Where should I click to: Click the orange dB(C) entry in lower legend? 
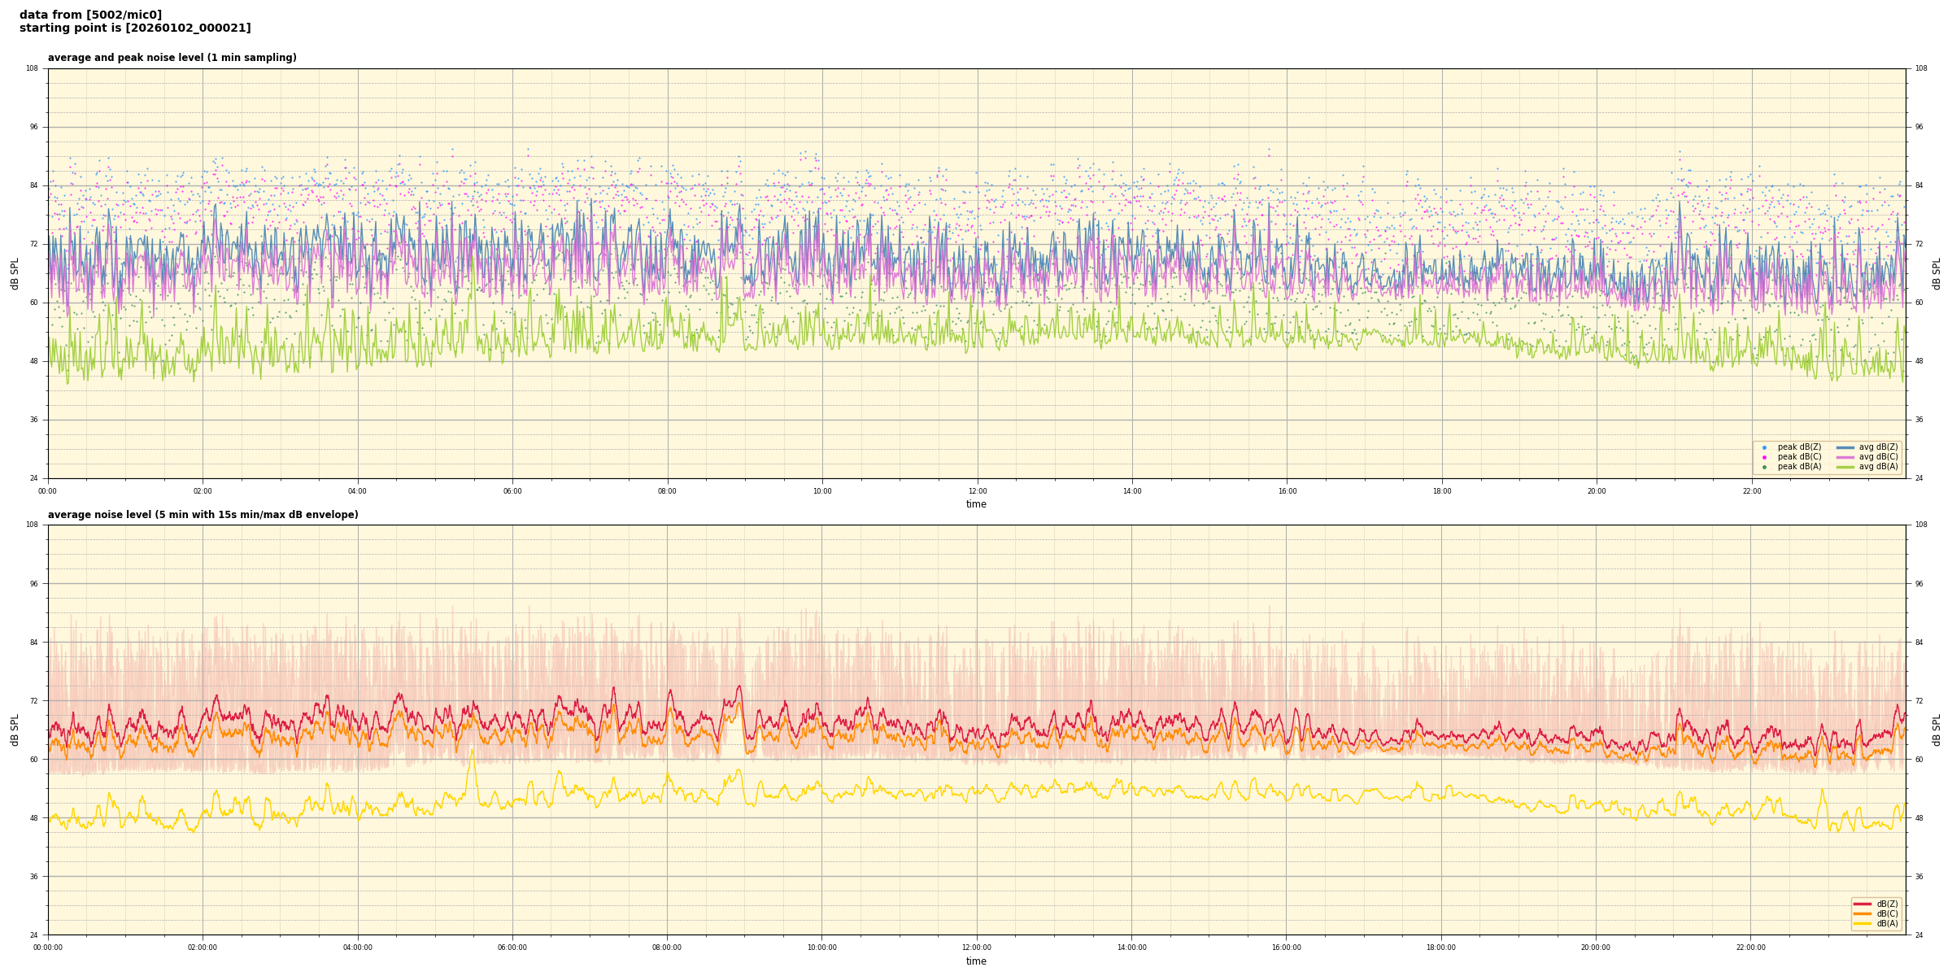click(1863, 913)
